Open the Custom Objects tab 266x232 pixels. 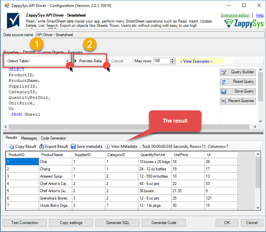(51, 52)
